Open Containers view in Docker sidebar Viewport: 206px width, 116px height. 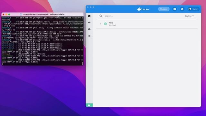(x=89, y=16)
